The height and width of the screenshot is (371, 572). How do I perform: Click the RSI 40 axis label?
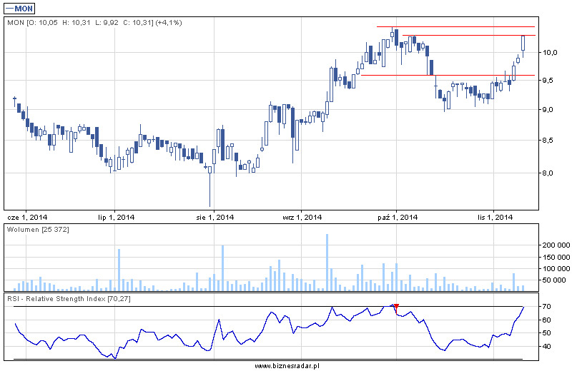pyautogui.click(x=546, y=347)
